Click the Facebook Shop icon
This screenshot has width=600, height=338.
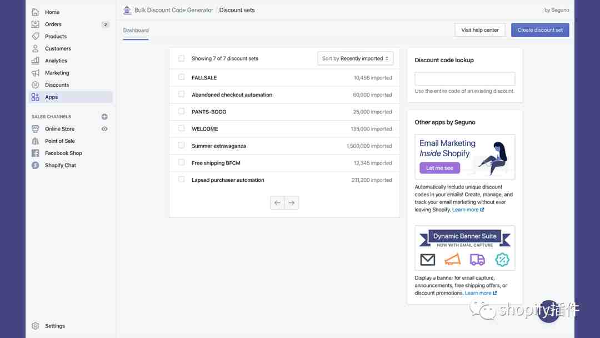pyautogui.click(x=36, y=153)
